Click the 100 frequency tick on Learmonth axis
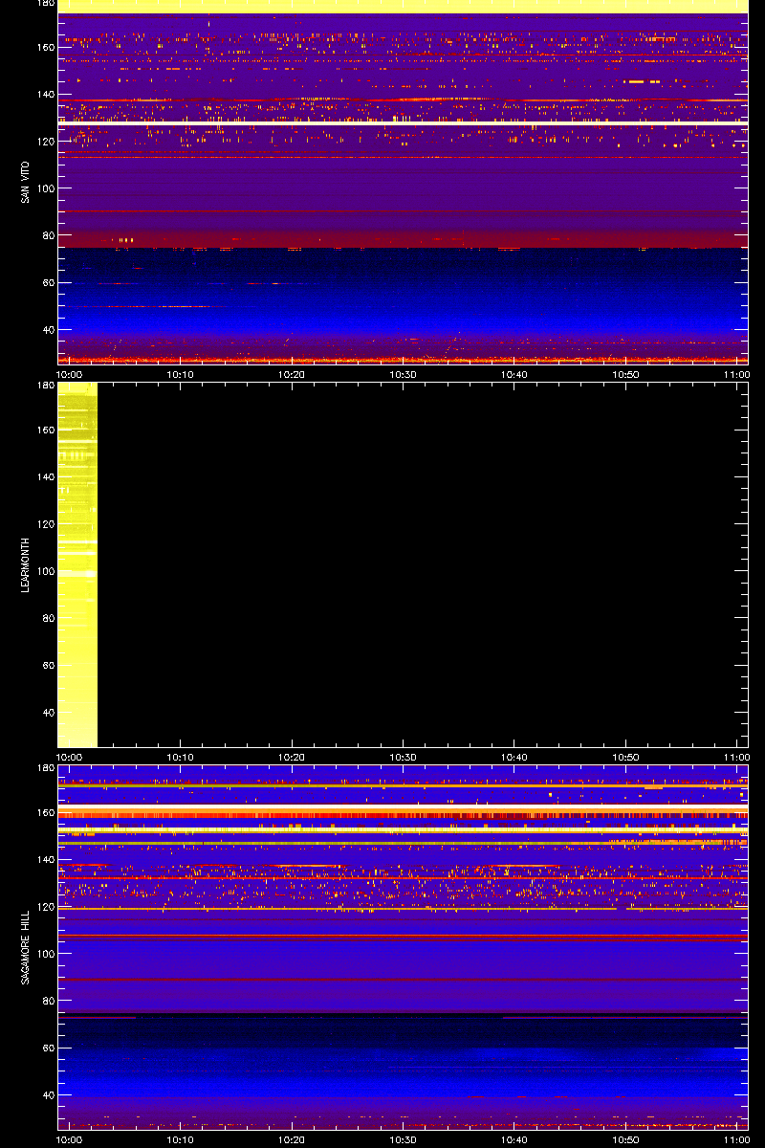765x1148 pixels. tap(45, 571)
